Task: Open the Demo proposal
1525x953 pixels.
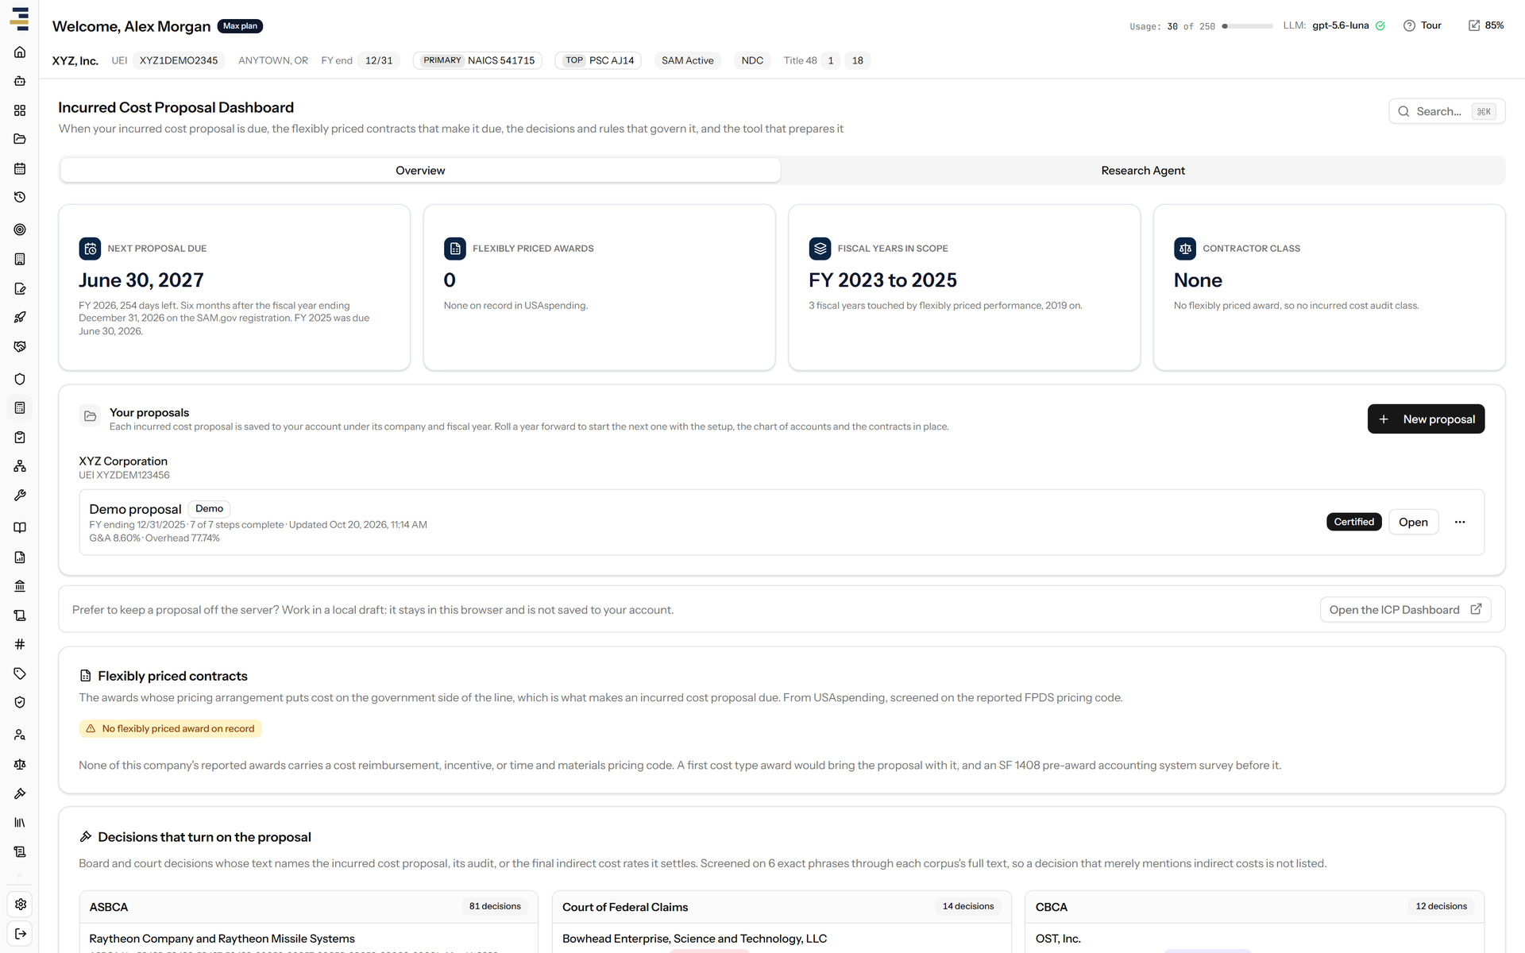Action: click(1413, 522)
